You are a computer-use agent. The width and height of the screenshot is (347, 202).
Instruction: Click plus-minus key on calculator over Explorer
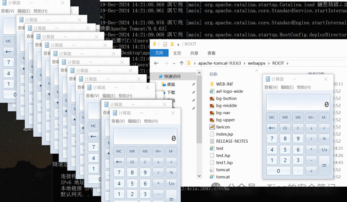[311, 128]
